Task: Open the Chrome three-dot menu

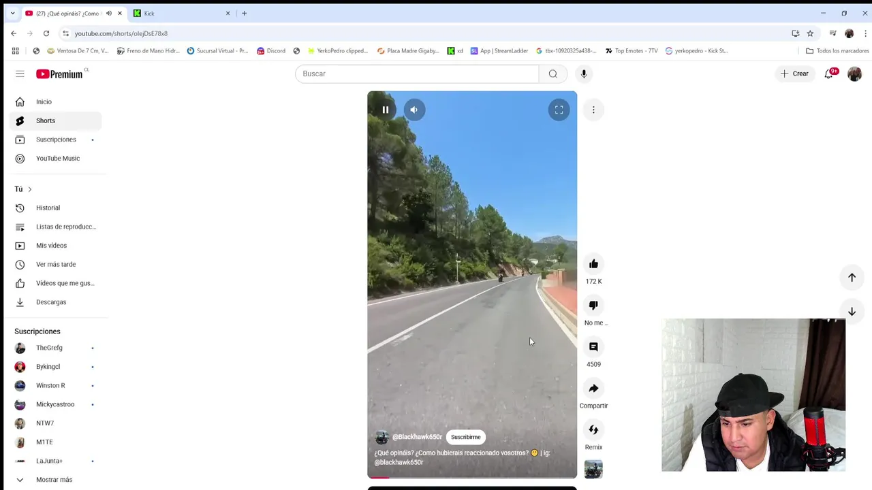Action: pos(865,33)
